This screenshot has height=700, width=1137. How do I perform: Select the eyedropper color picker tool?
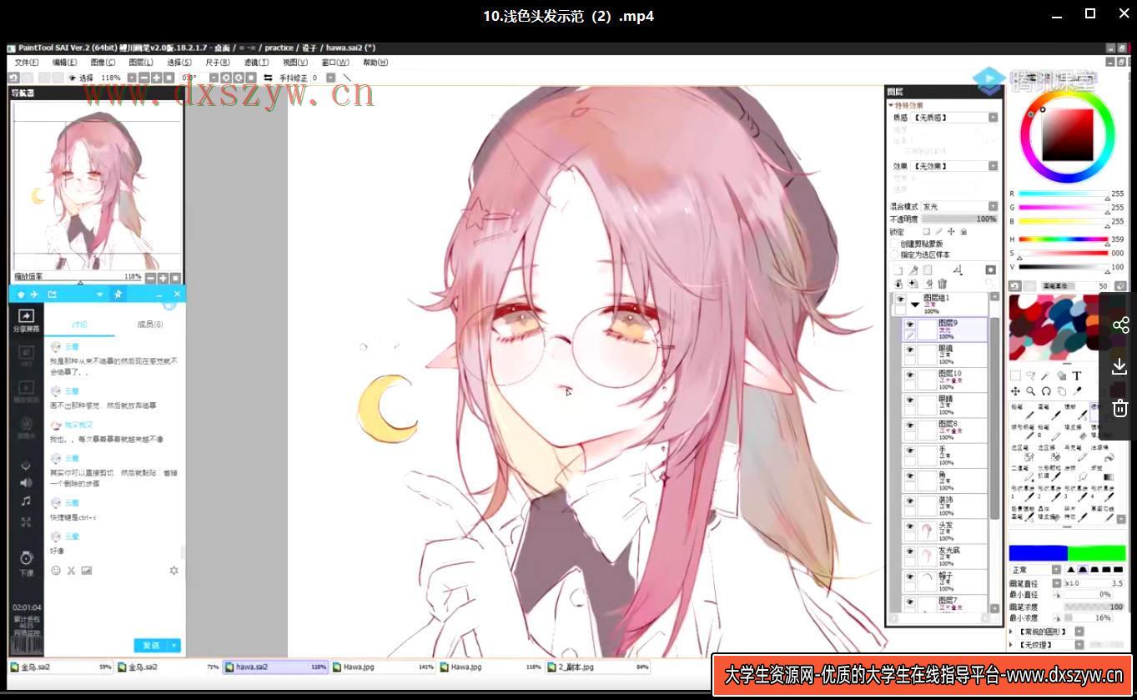[x=1077, y=390]
